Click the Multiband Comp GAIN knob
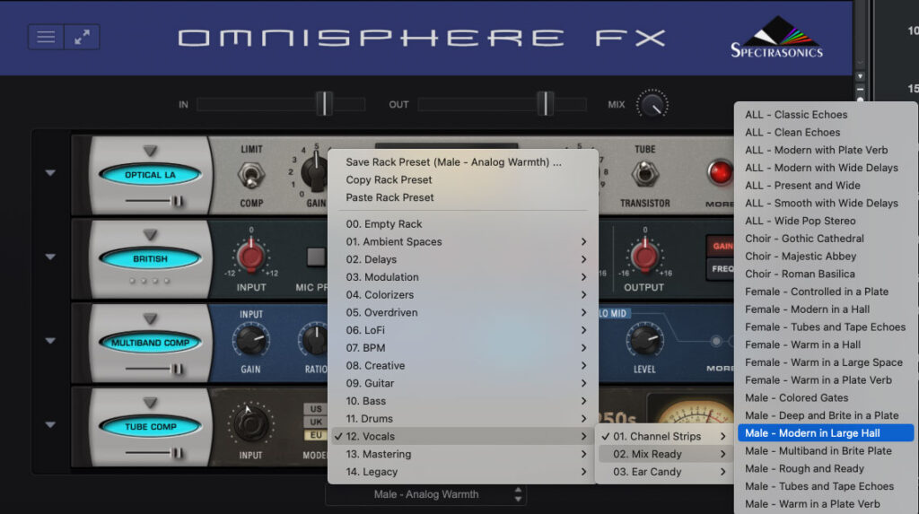This screenshot has height=514, width=919. click(x=251, y=341)
